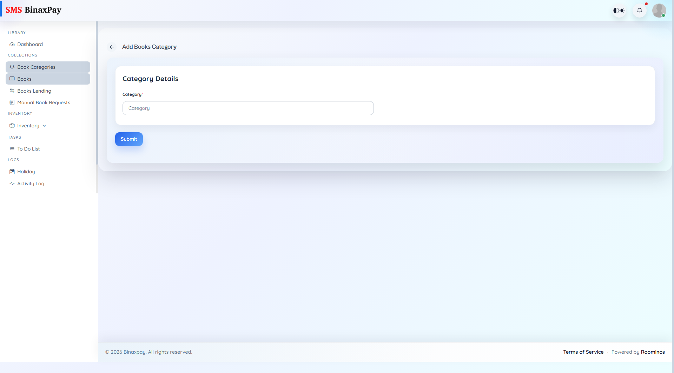674x373 pixels.
Task: Submit the new book category
Action: pyautogui.click(x=128, y=139)
